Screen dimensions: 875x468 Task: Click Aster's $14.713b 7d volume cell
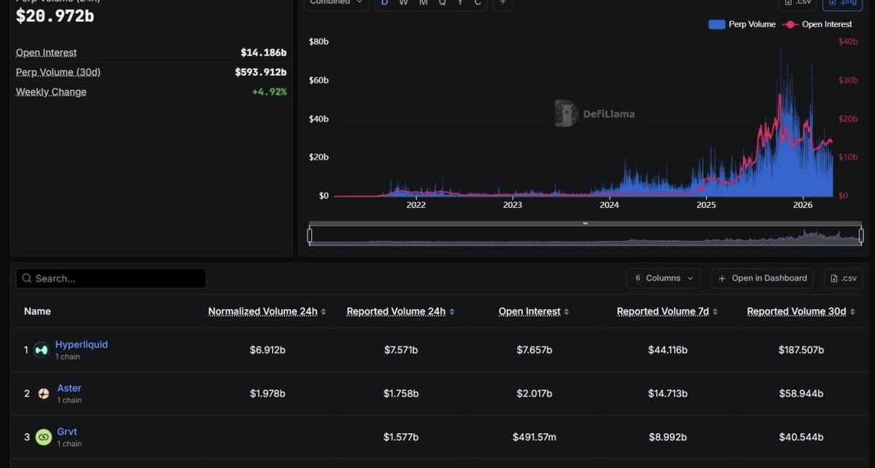point(668,394)
